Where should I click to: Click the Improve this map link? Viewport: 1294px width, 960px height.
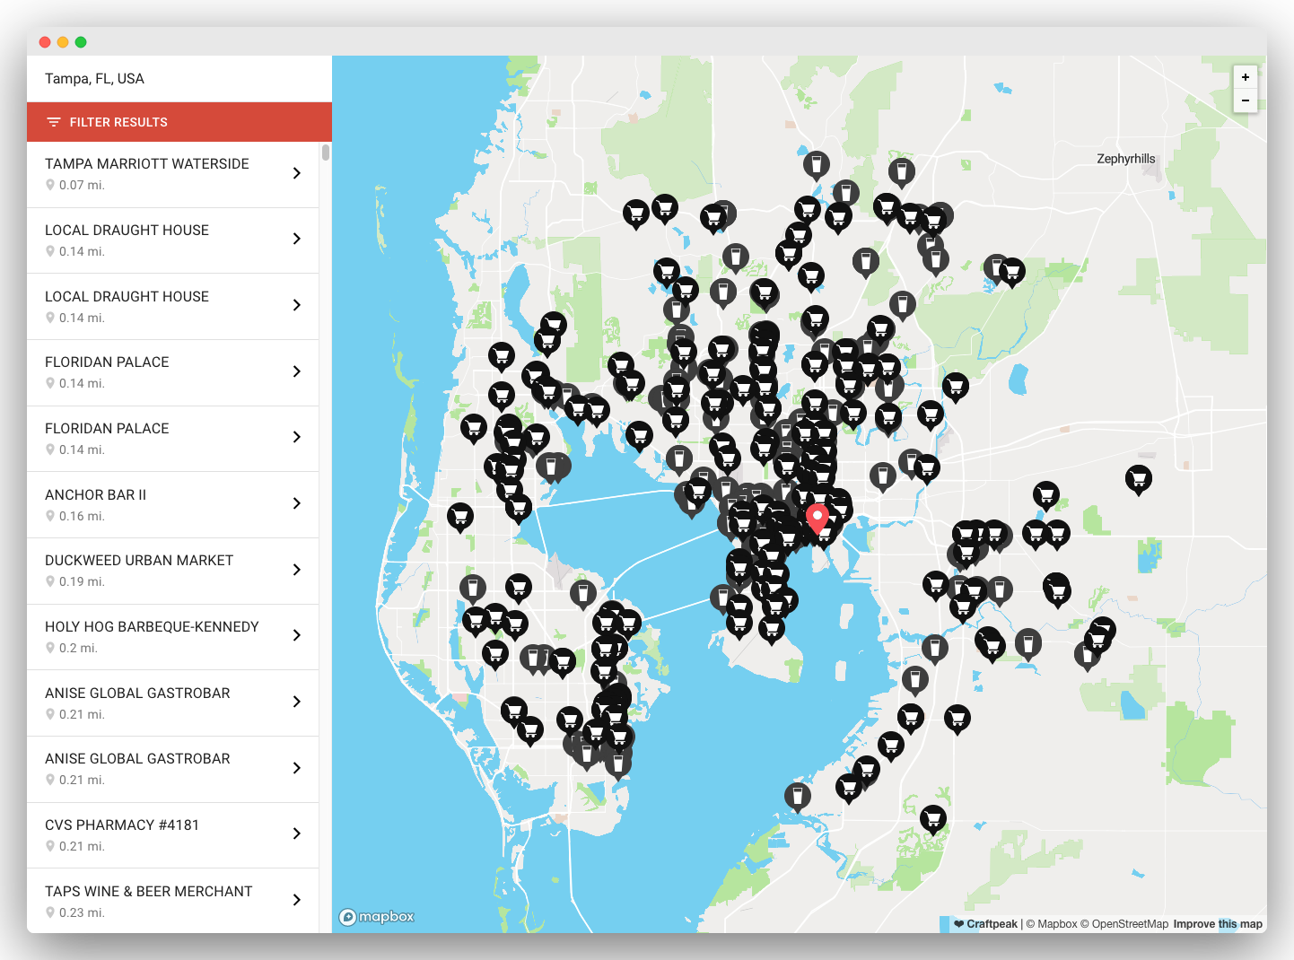[1217, 924]
